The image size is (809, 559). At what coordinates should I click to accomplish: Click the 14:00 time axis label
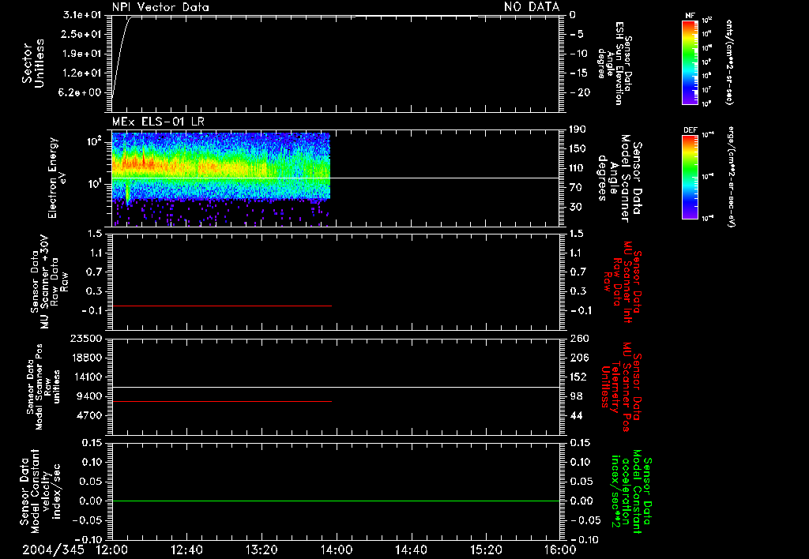(x=336, y=550)
